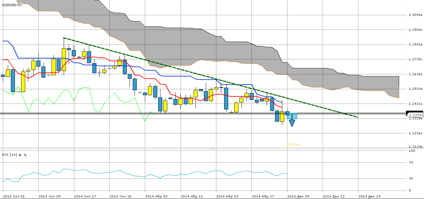Screen dimensions: 424x199
Task: Click the RSI 30 level label
Action: tap(411, 178)
